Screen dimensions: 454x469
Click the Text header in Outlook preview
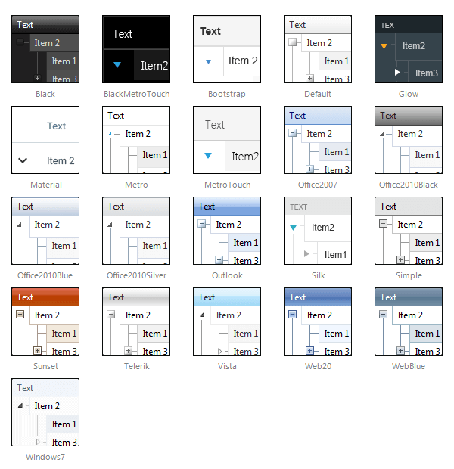click(x=227, y=207)
